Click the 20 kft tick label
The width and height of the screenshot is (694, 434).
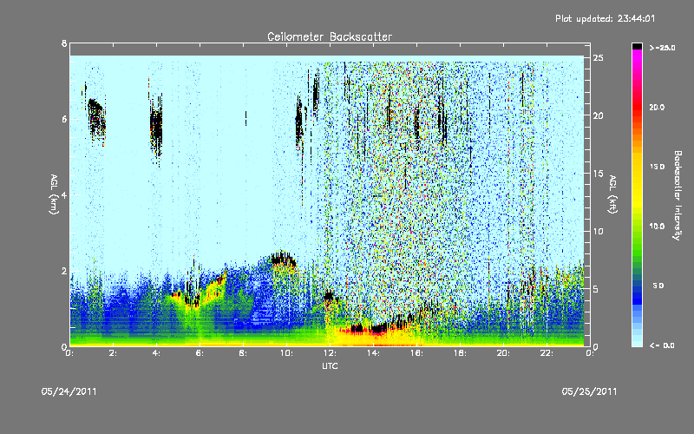pyautogui.click(x=599, y=116)
